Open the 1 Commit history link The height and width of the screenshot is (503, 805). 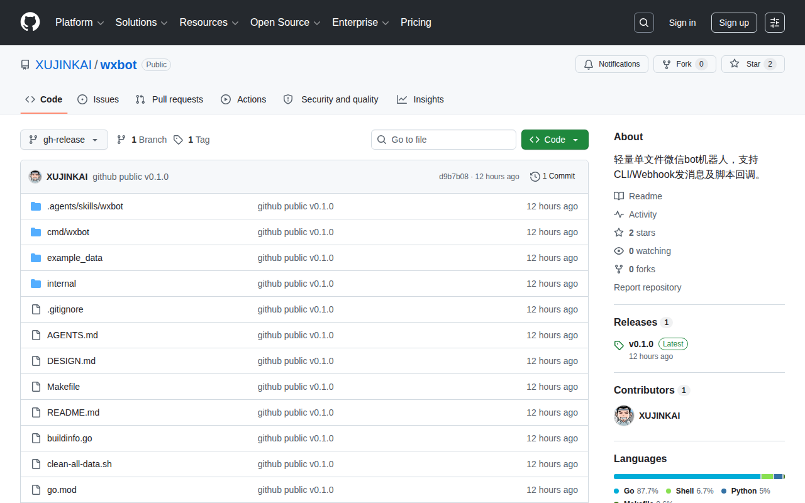pyautogui.click(x=553, y=177)
